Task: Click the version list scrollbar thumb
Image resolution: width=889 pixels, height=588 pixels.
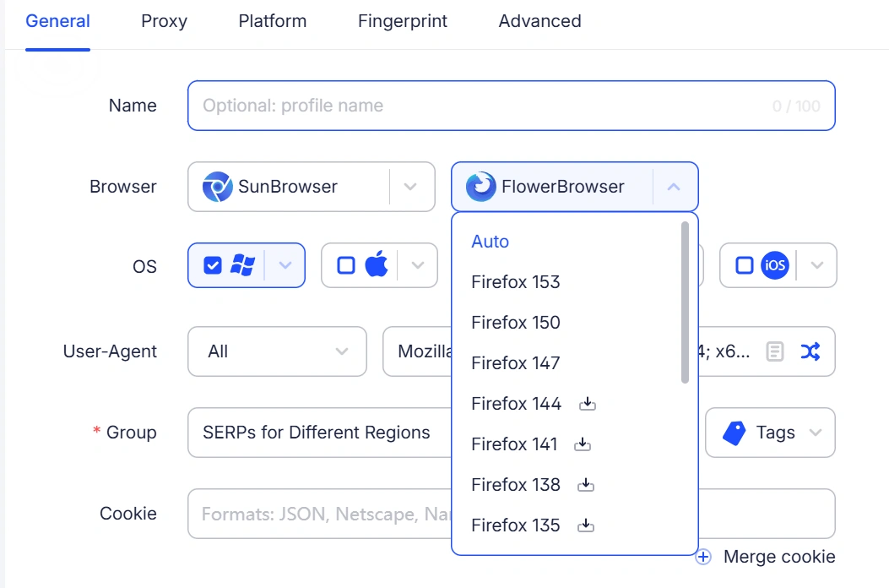Action: point(685,302)
